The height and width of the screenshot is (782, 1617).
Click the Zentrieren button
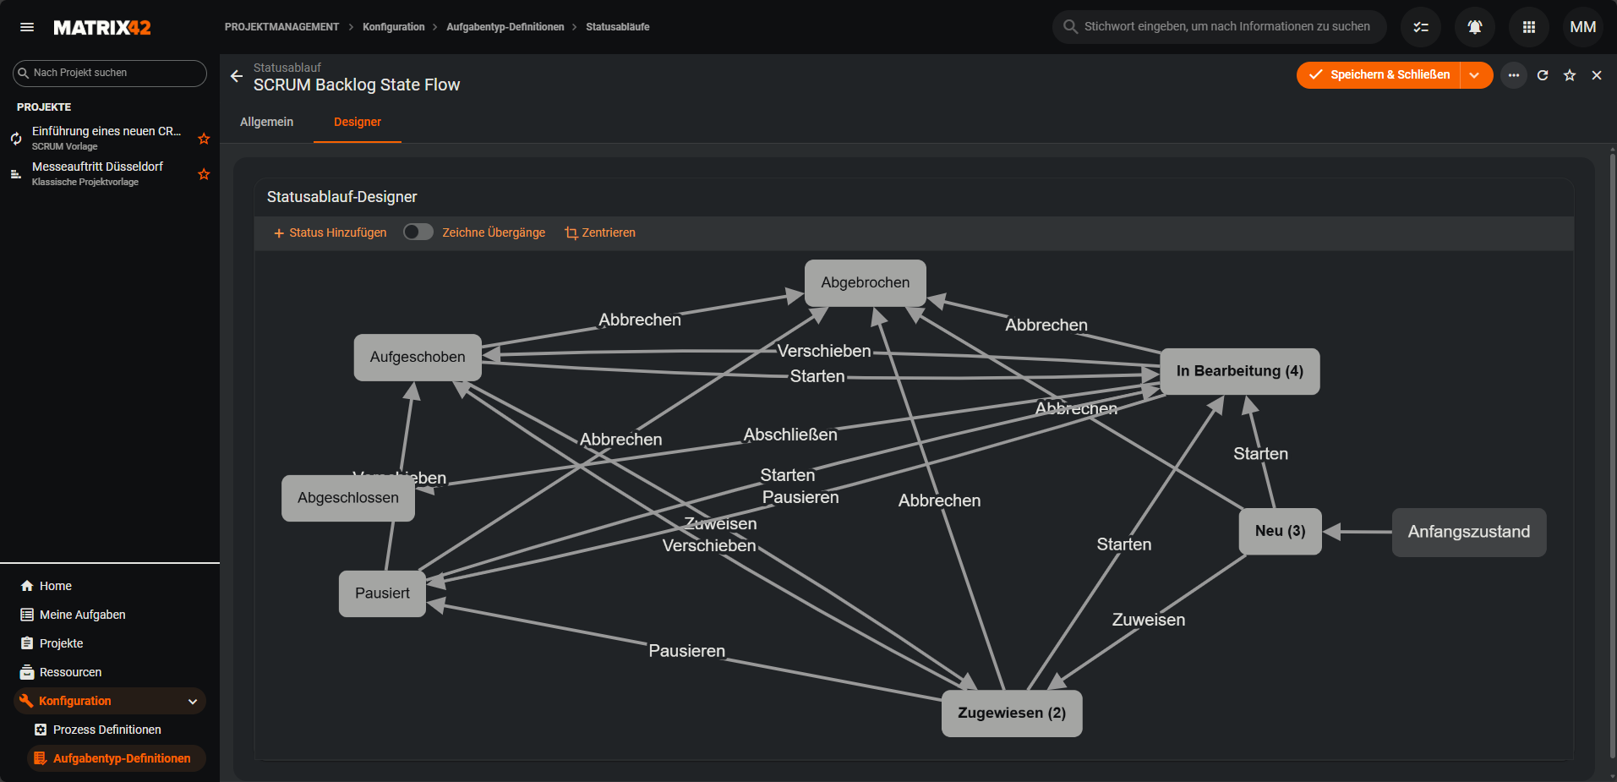[600, 232]
